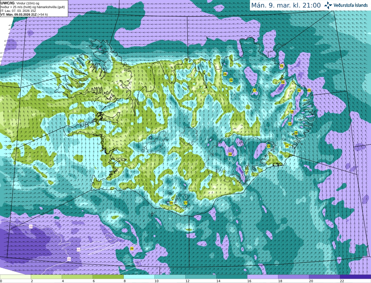This screenshot has width=371, height=283.
Task: Click the 26 gust marker beside the south-coast 27
Action: coord(171,203)
